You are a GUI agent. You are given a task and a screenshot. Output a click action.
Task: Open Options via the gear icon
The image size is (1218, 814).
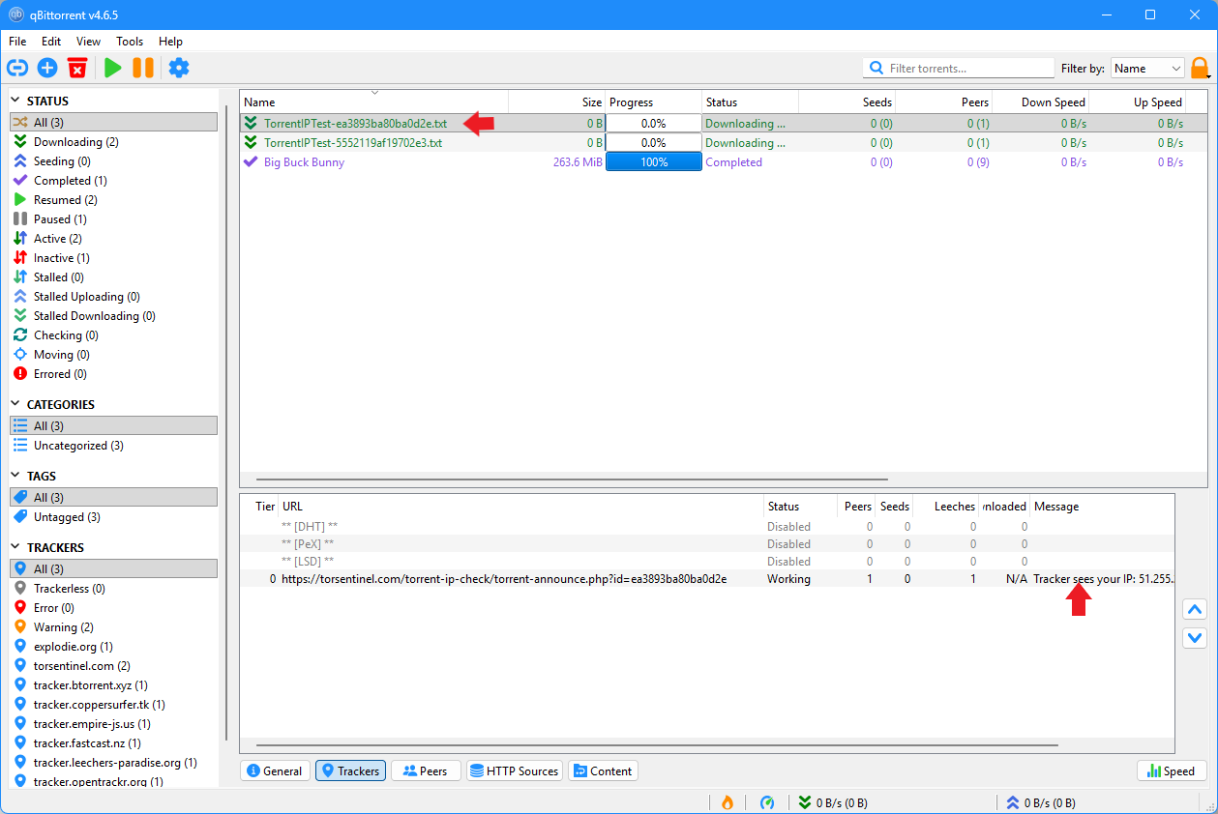pyautogui.click(x=176, y=68)
